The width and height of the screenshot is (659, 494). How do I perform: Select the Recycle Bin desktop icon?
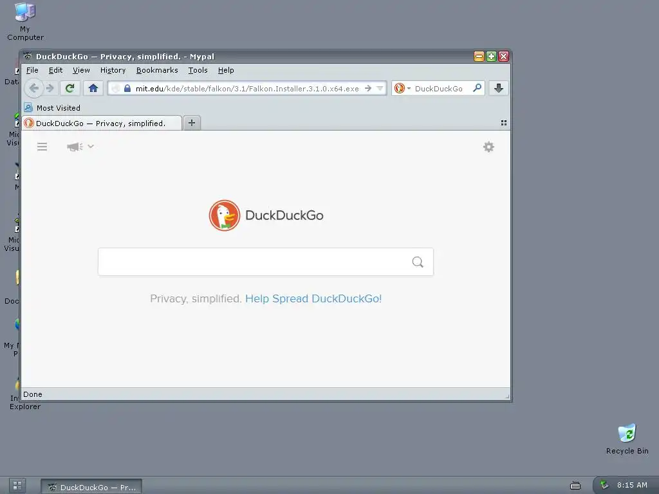point(627,439)
